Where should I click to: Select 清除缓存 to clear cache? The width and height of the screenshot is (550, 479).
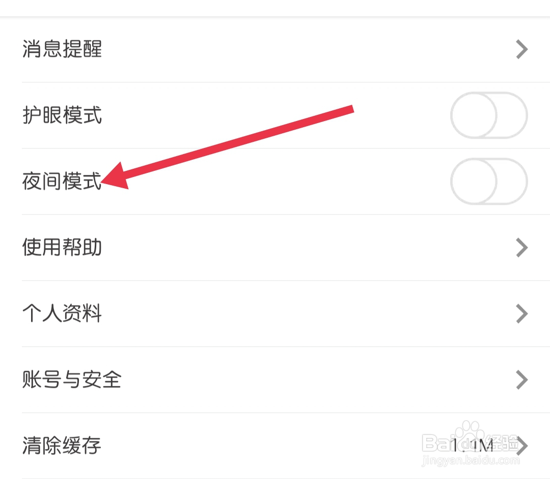coord(275,446)
